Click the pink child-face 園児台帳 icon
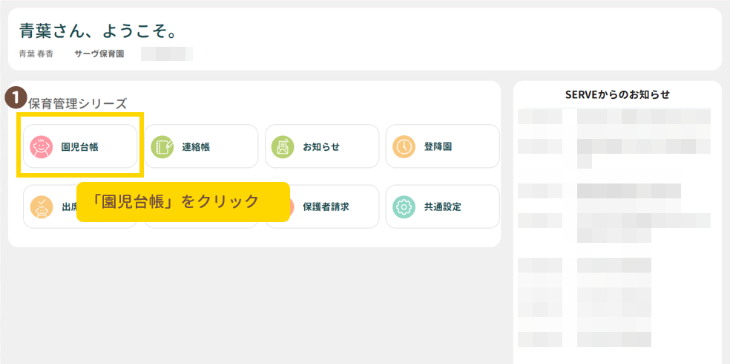 click(41, 147)
